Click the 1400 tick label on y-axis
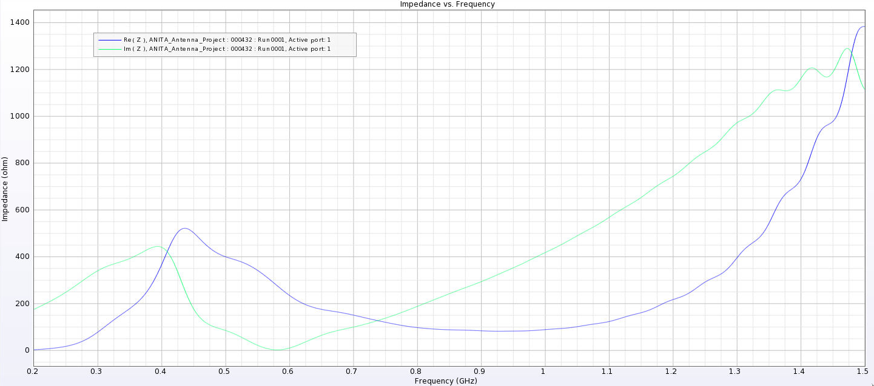 [19, 22]
